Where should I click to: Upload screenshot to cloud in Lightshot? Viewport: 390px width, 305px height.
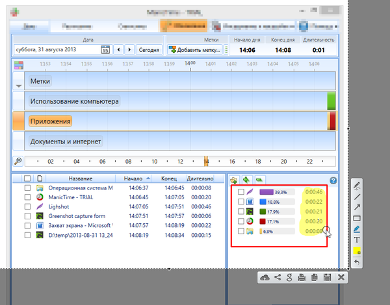click(265, 278)
